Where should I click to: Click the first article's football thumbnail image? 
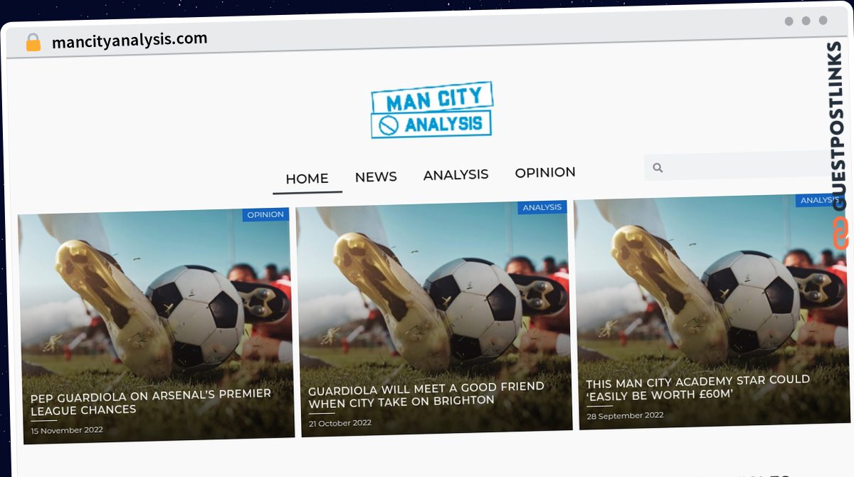[x=157, y=325]
